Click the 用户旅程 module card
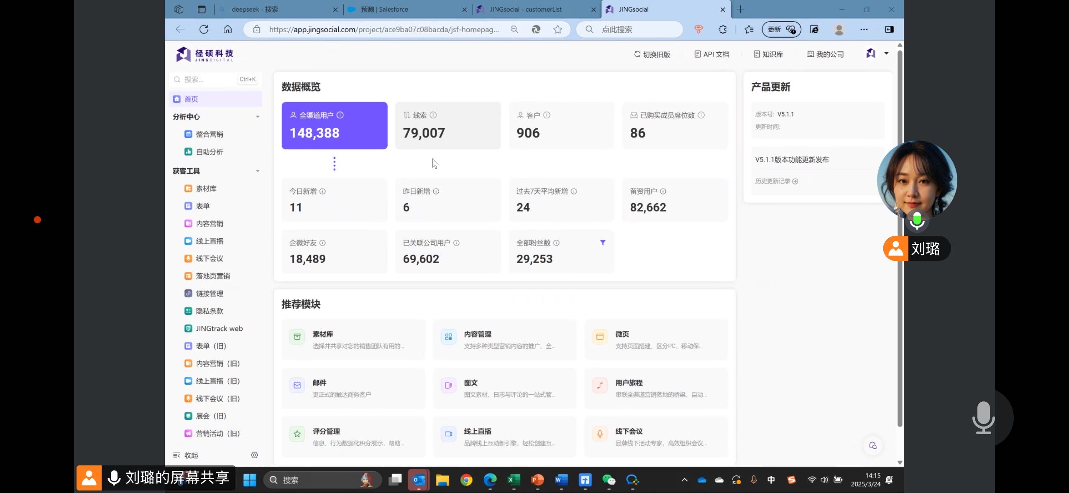Image resolution: width=1069 pixels, height=493 pixels. (656, 388)
